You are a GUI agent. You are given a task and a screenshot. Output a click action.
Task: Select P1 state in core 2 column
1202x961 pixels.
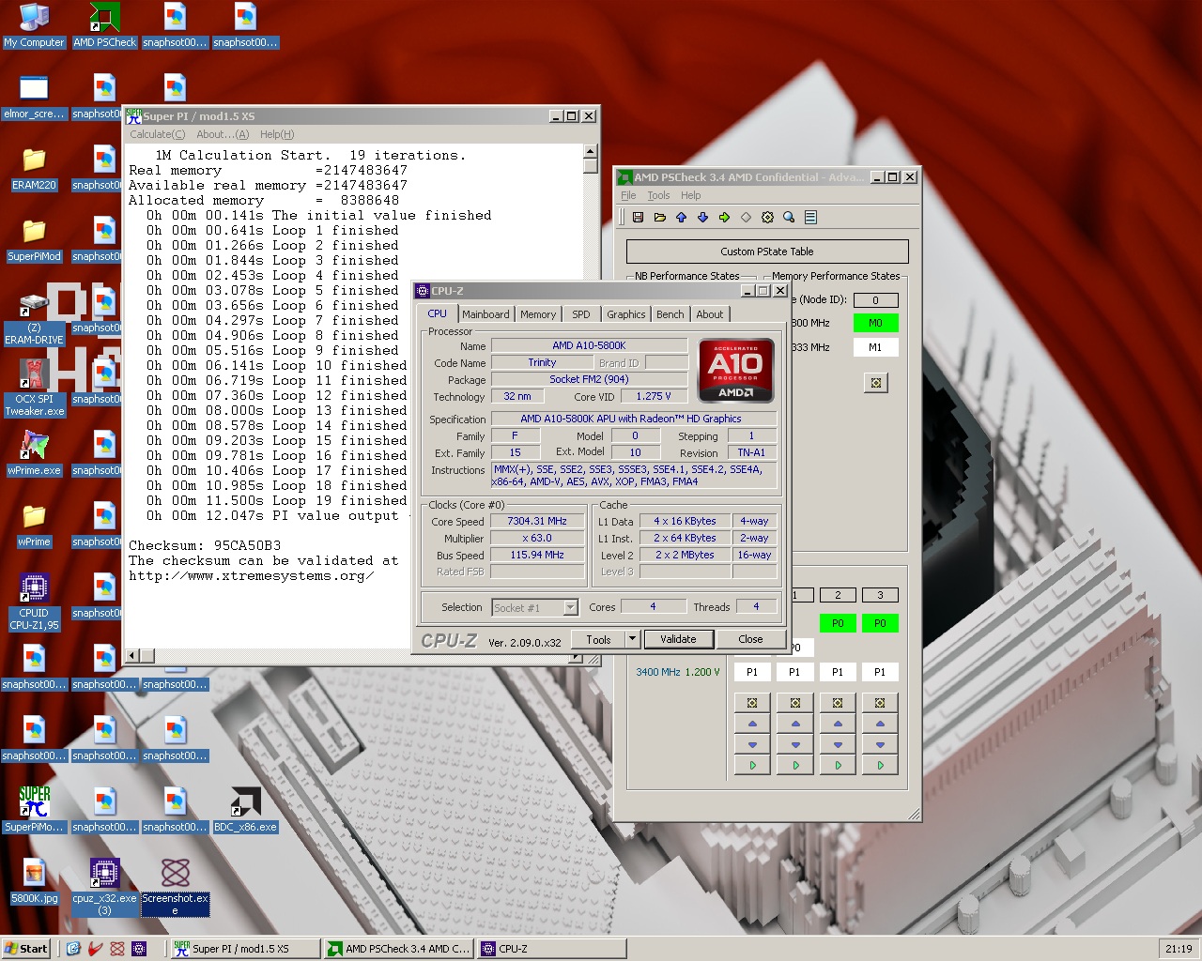pyautogui.click(x=838, y=672)
